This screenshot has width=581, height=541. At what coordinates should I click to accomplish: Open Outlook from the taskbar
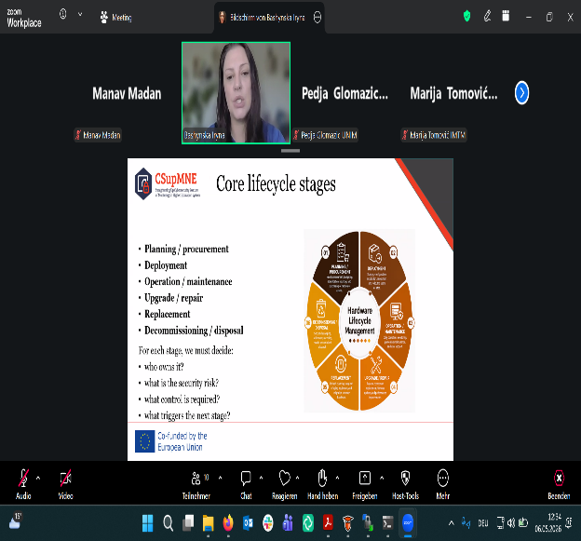(x=249, y=523)
